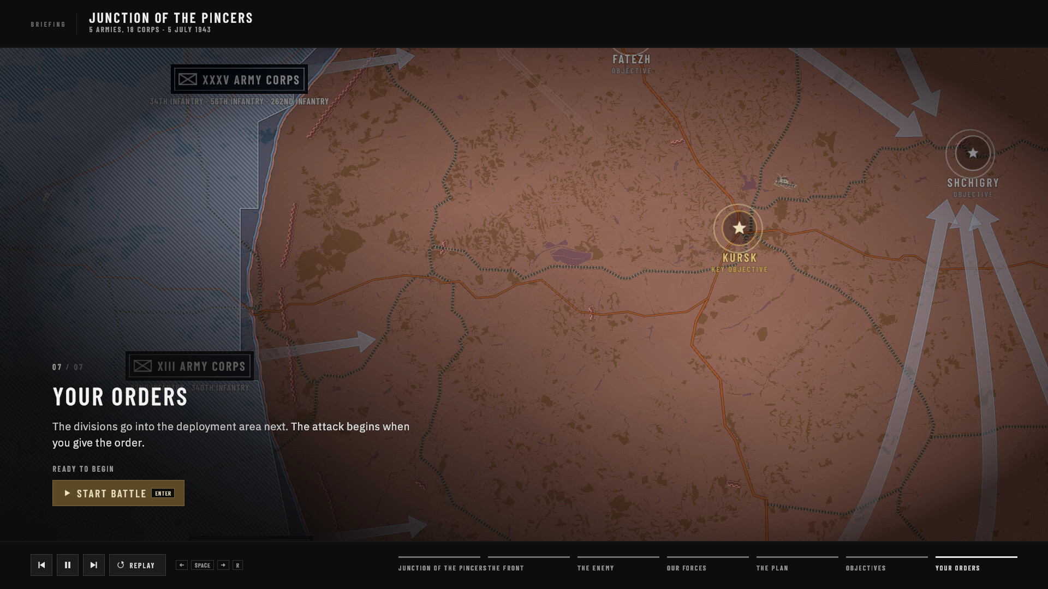Screen dimensions: 1048x589
Task: Open the Objectives briefing tab
Action: tap(887, 564)
